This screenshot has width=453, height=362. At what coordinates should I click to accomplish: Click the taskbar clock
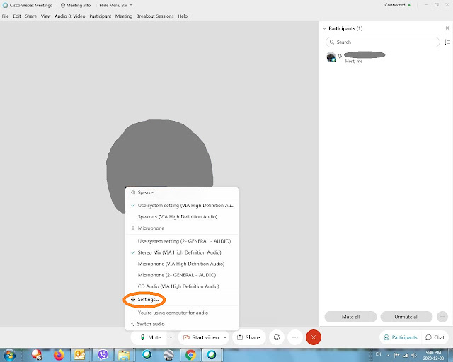tap(433, 356)
